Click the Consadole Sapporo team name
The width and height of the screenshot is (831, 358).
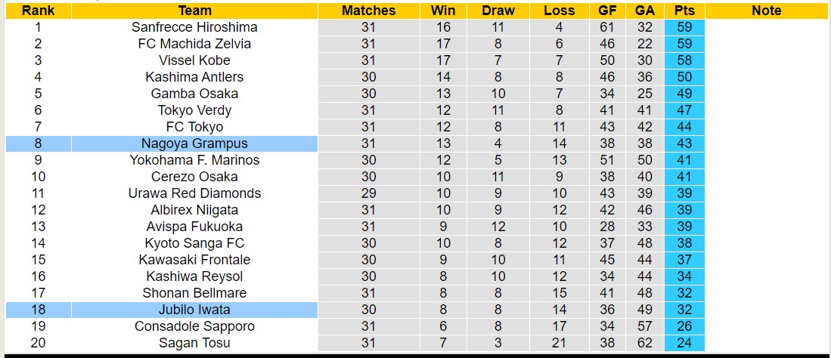pyautogui.click(x=194, y=326)
